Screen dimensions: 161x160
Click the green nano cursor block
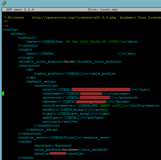(x=3, y=93)
